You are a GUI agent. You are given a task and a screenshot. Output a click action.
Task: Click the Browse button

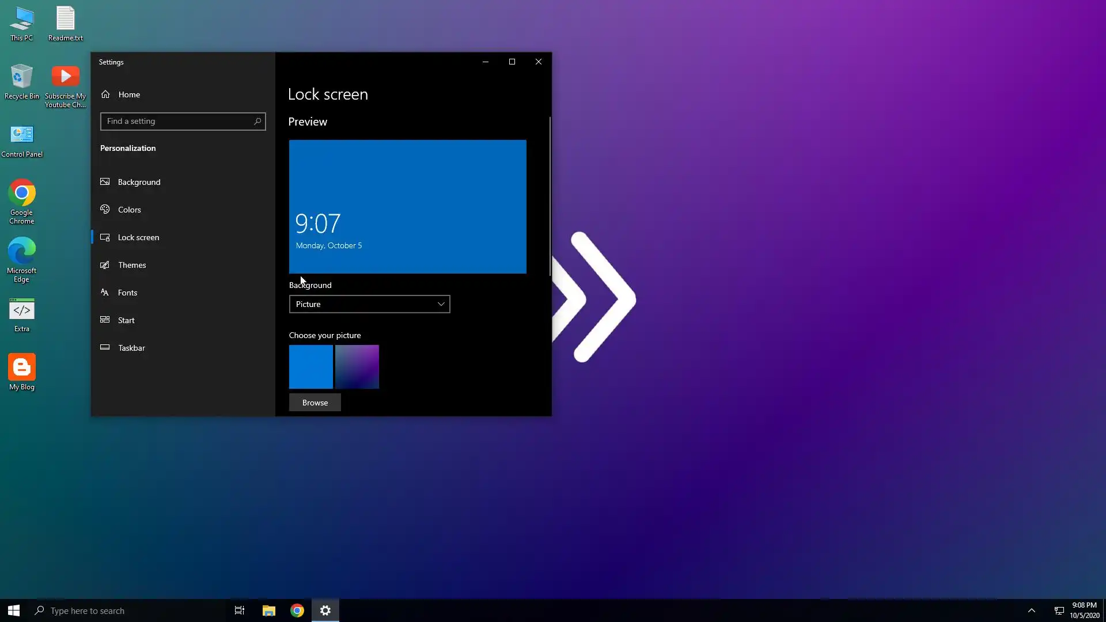315,403
